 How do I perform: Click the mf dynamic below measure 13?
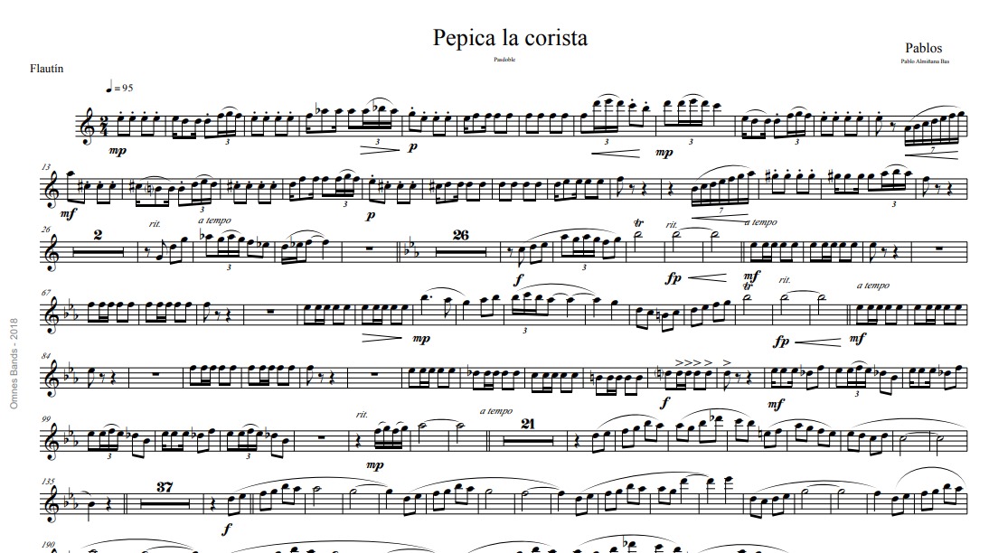[x=68, y=214]
